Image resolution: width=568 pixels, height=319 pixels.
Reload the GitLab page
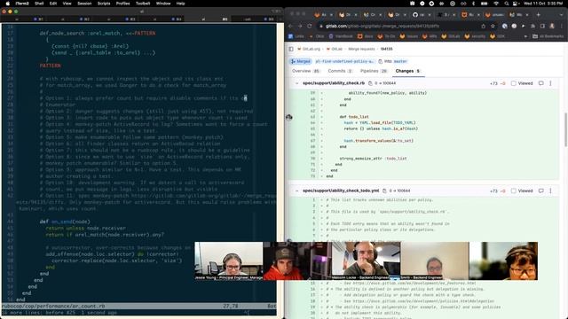click(x=310, y=26)
